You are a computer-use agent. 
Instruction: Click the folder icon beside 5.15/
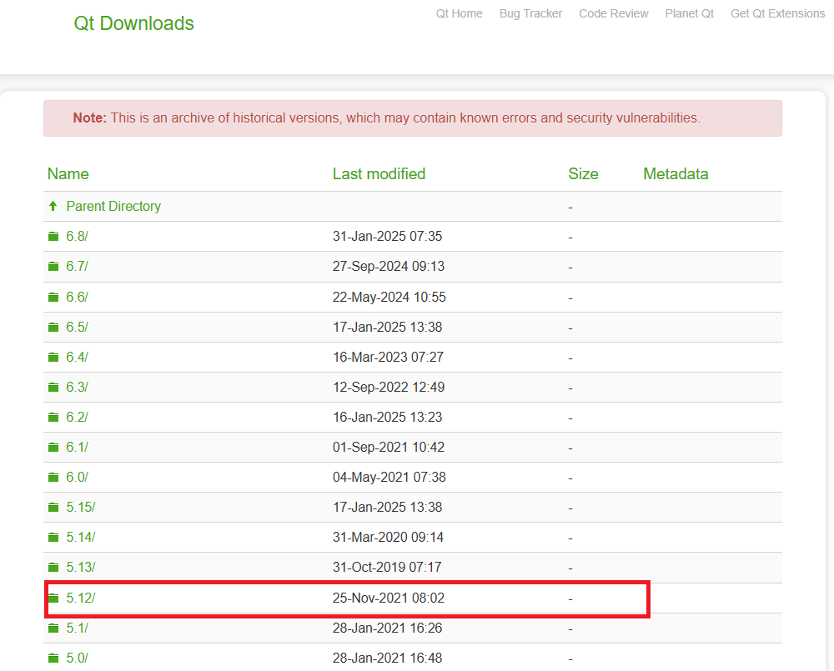(x=53, y=508)
